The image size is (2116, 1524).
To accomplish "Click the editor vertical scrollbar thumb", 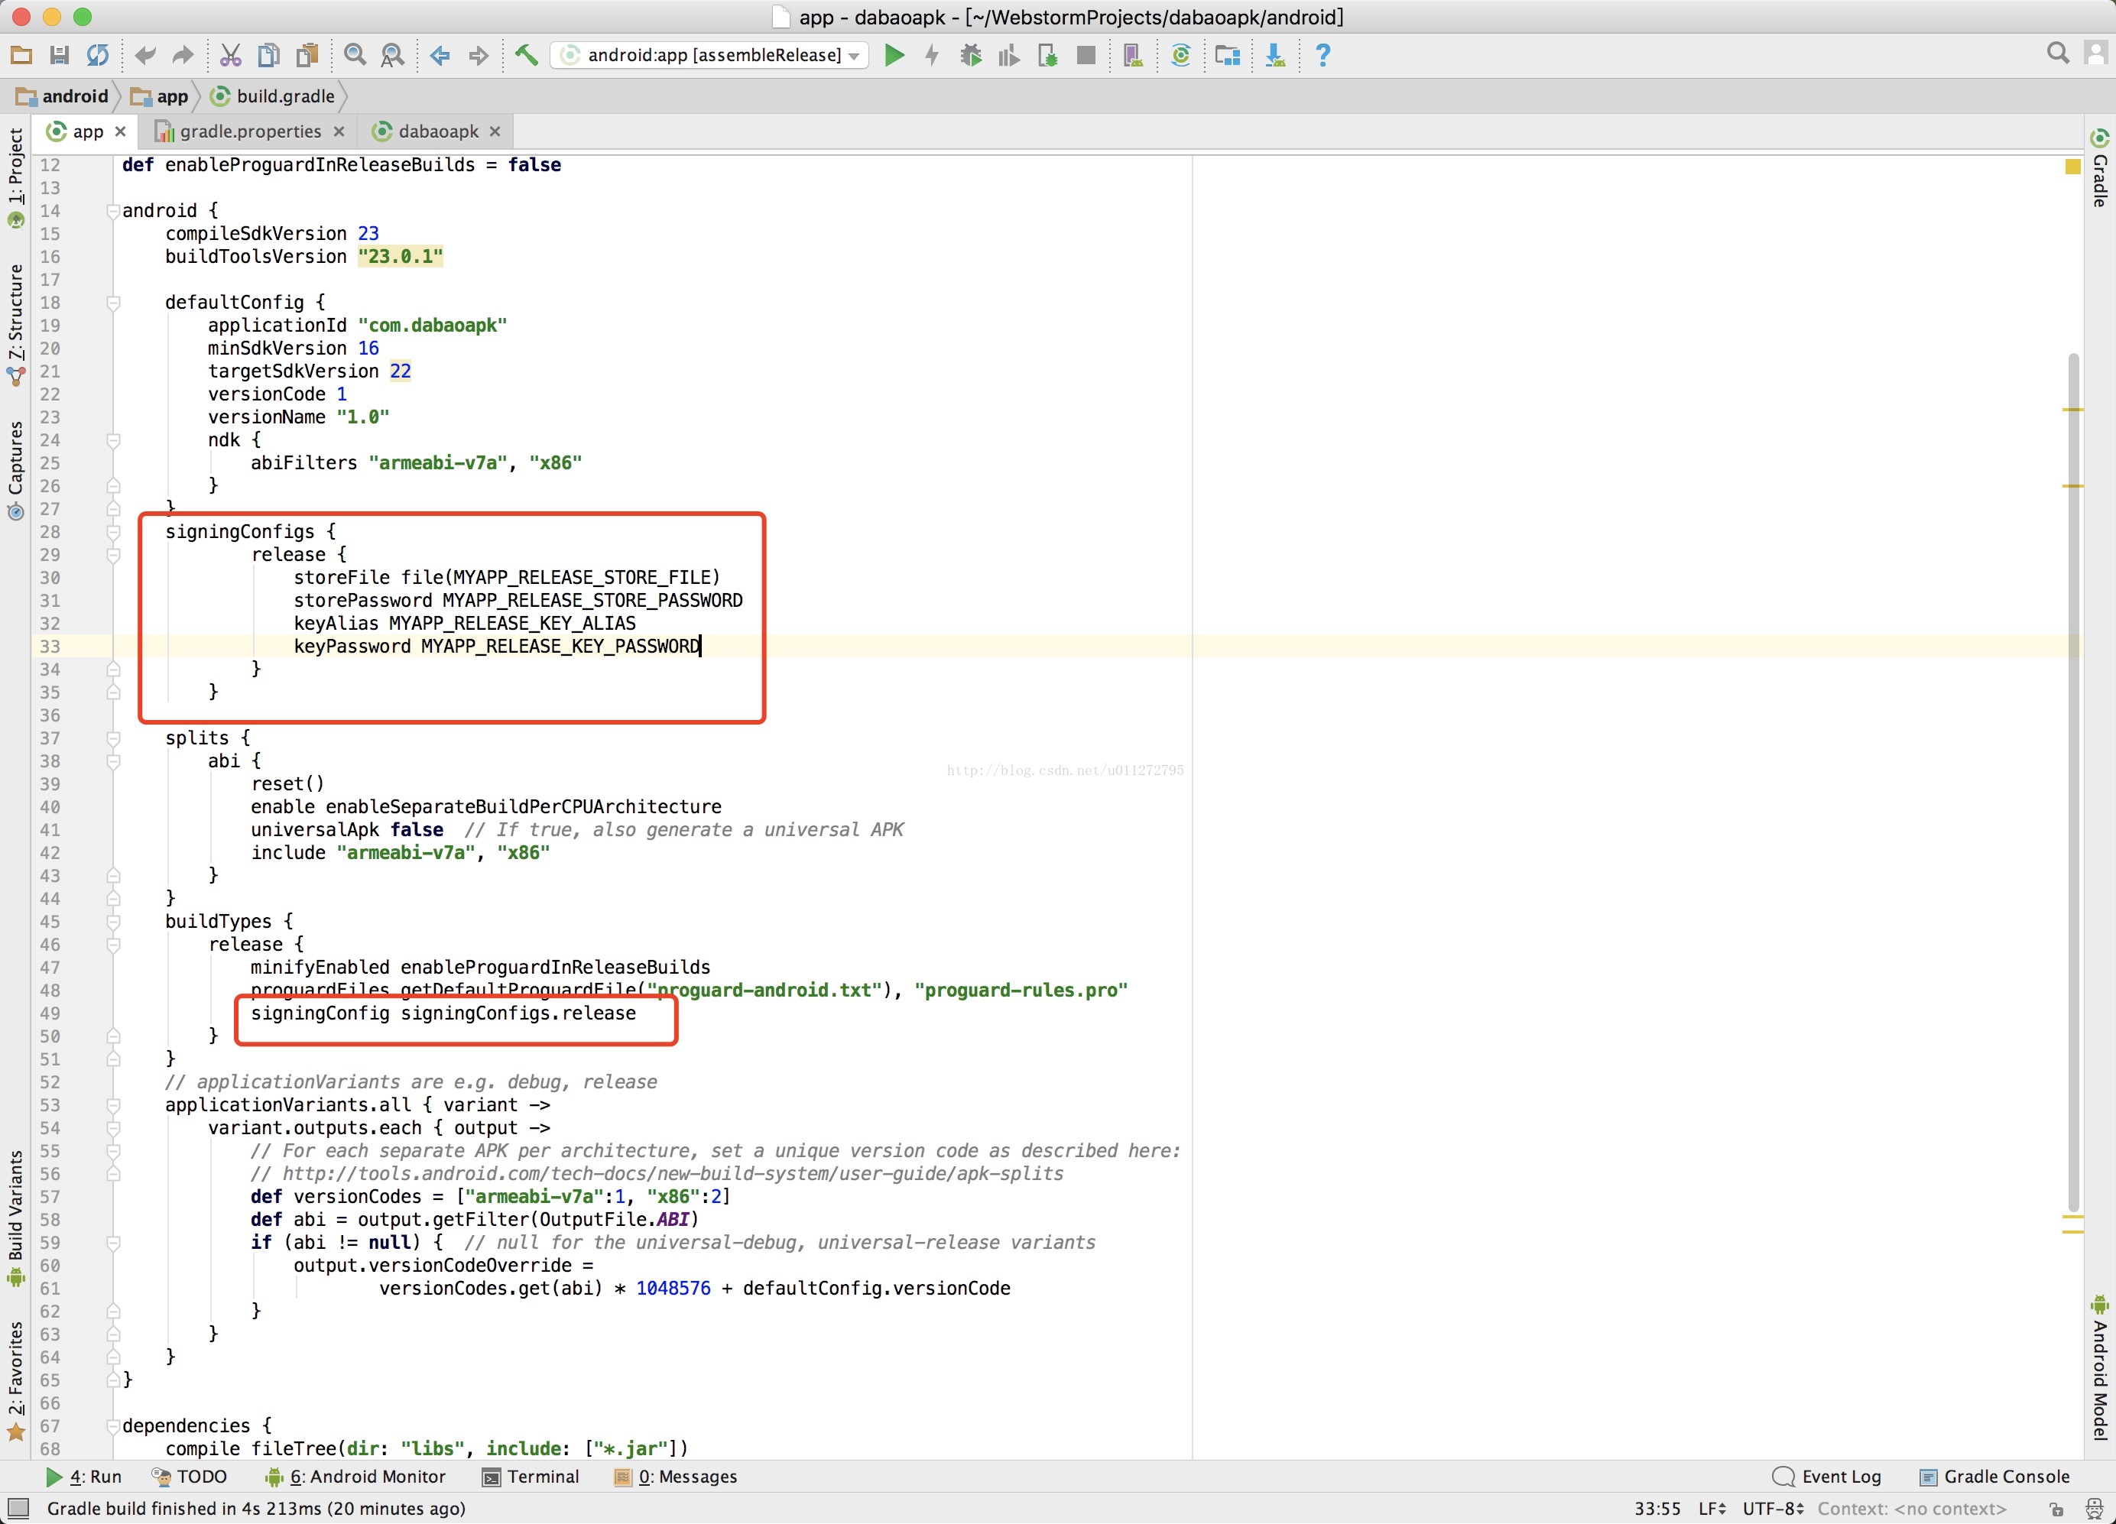I will pos(2073,782).
